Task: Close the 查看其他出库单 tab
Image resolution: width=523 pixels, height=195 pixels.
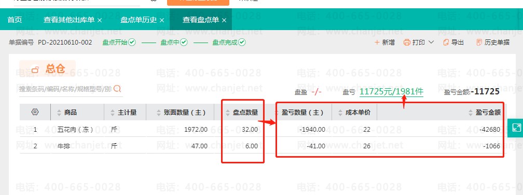Action: (x=100, y=20)
